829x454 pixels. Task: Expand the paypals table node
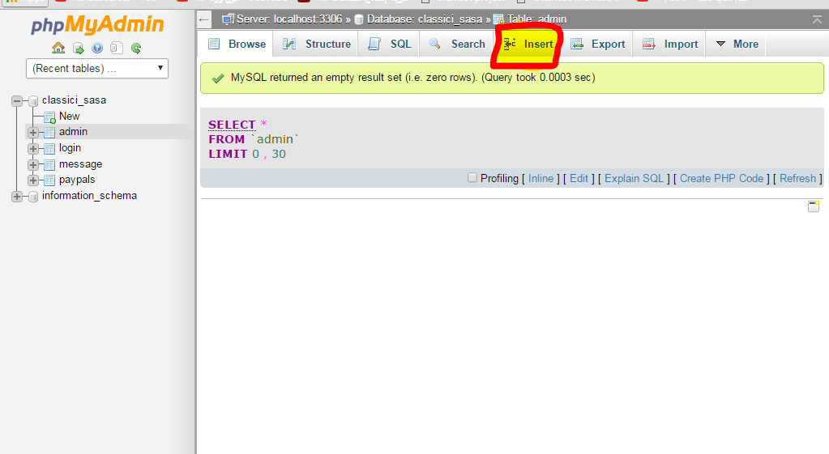(x=33, y=180)
